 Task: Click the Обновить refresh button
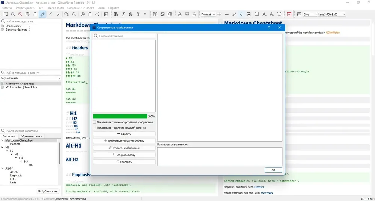pos(124,162)
